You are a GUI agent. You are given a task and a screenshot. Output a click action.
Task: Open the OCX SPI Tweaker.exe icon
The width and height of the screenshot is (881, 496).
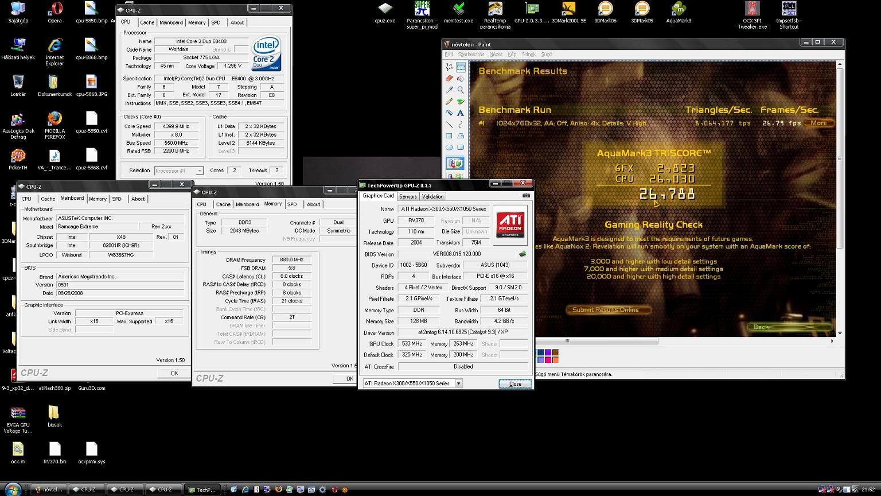point(752,15)
